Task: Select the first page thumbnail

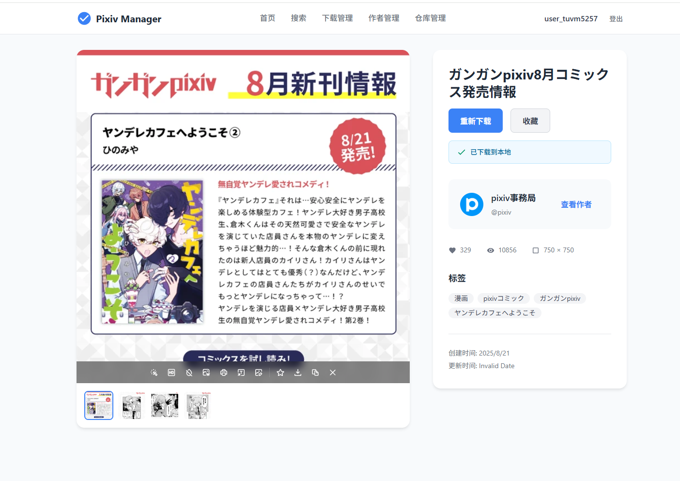Action: coord(99,405)
